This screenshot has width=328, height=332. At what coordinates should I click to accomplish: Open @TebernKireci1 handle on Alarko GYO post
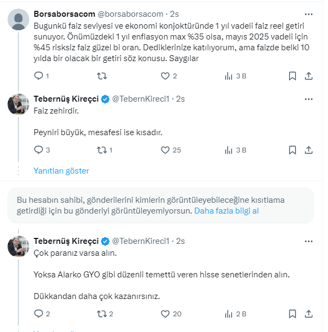(x=141, y=241)
